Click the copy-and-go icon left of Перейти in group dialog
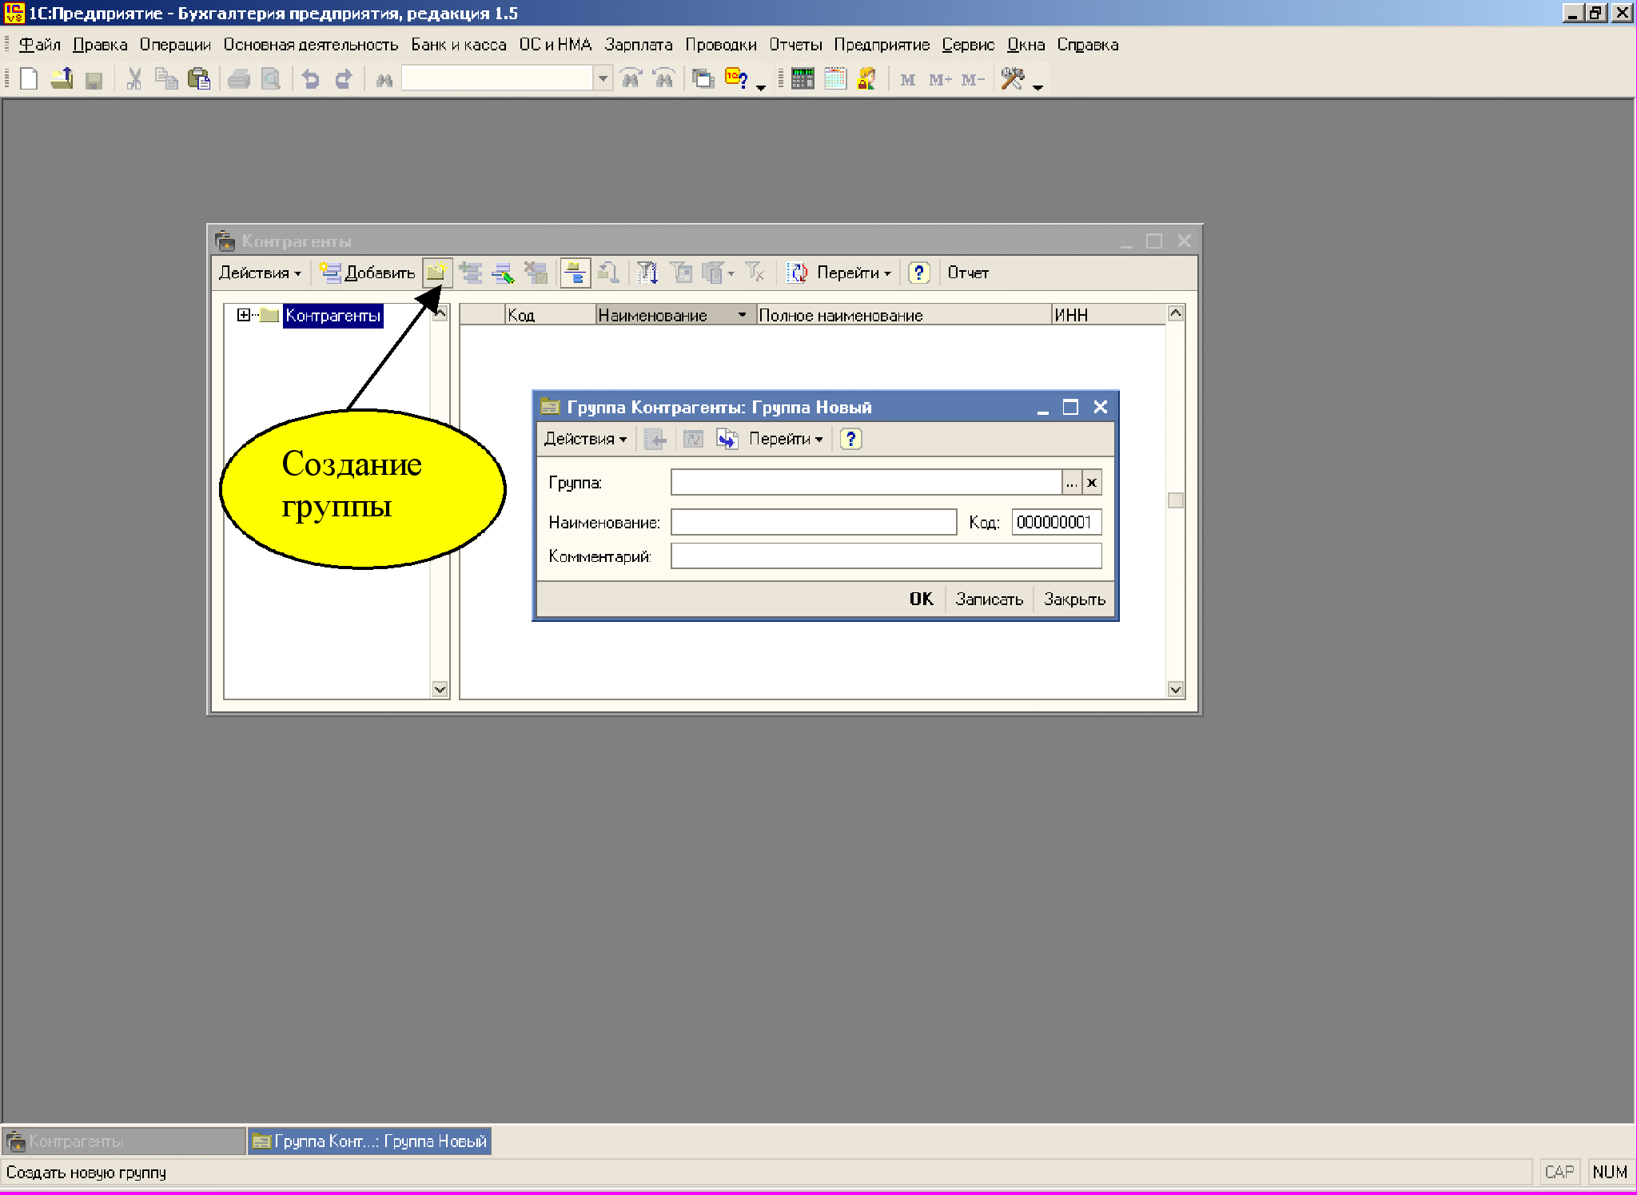The height and width of the screenshot is (1195, 1637). click(x=727, y=439)
